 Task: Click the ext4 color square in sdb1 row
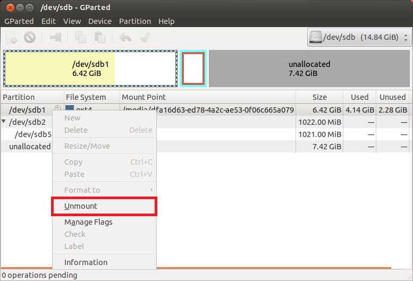[70, 108]
